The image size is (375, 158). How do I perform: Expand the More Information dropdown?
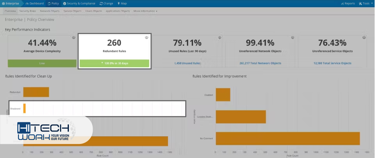pyautogui.click(x=145, y=11)
